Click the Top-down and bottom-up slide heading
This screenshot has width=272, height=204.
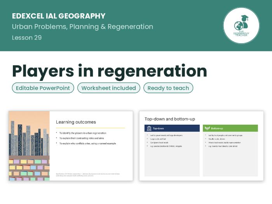click(x=170, y=119)
